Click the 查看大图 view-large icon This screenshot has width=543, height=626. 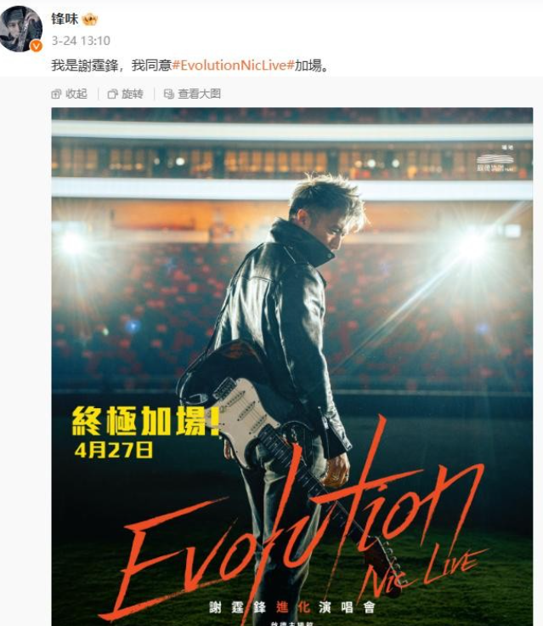point(169,94)
